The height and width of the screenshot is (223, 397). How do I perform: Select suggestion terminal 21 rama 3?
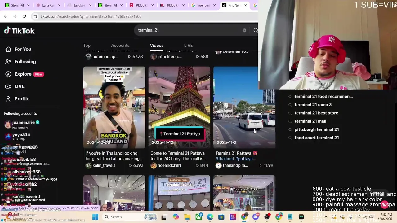(x=313, y=105)
